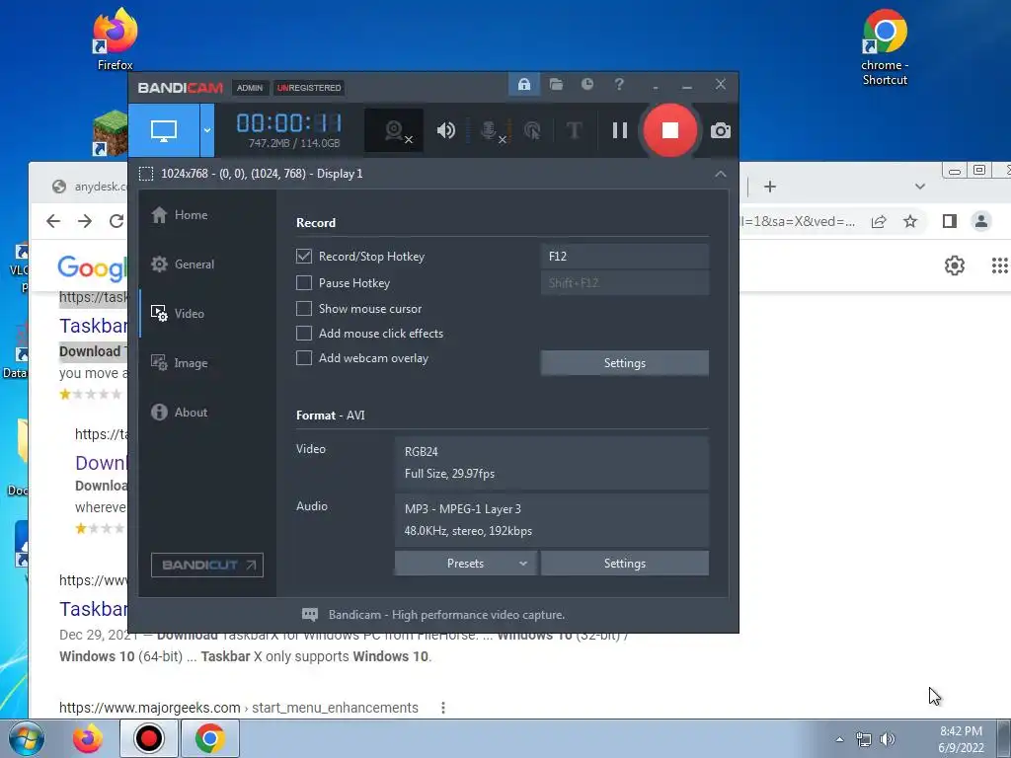Viewport: 1011px width, 758px height.
Task: Share this page icon in Chrome address bar
Action: pos(878,222)
